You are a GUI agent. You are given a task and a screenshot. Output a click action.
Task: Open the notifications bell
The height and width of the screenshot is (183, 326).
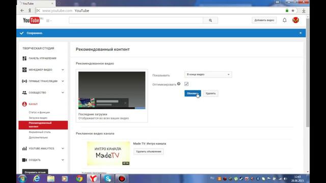click(284, 20)
